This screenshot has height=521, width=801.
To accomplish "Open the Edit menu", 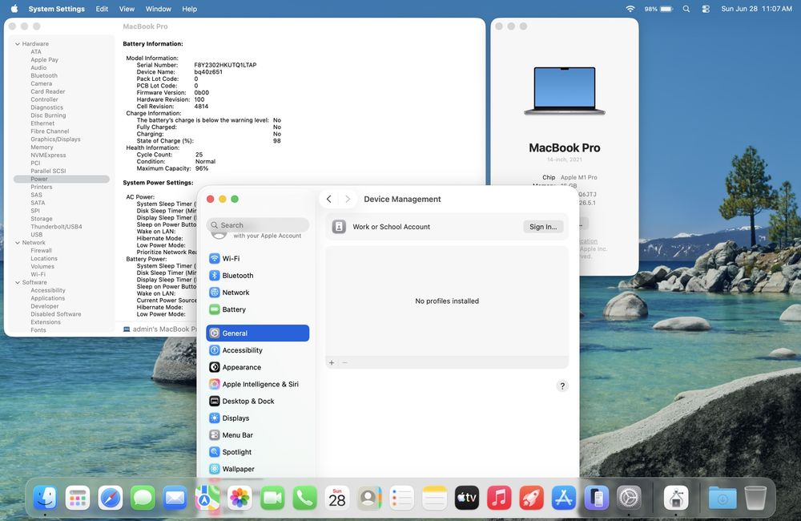I will click(x=102, y=9).
